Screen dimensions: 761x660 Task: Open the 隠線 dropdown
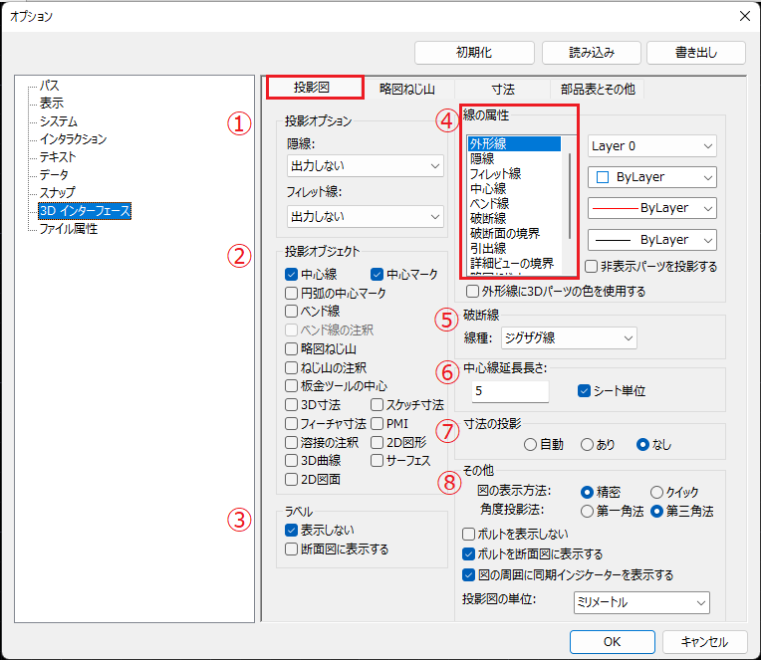pos(364,165)
